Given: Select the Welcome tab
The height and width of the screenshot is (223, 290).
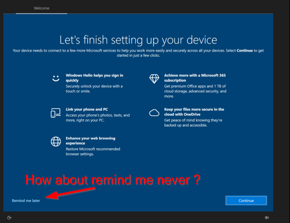Looking at the screenshot, I should 41,8.
